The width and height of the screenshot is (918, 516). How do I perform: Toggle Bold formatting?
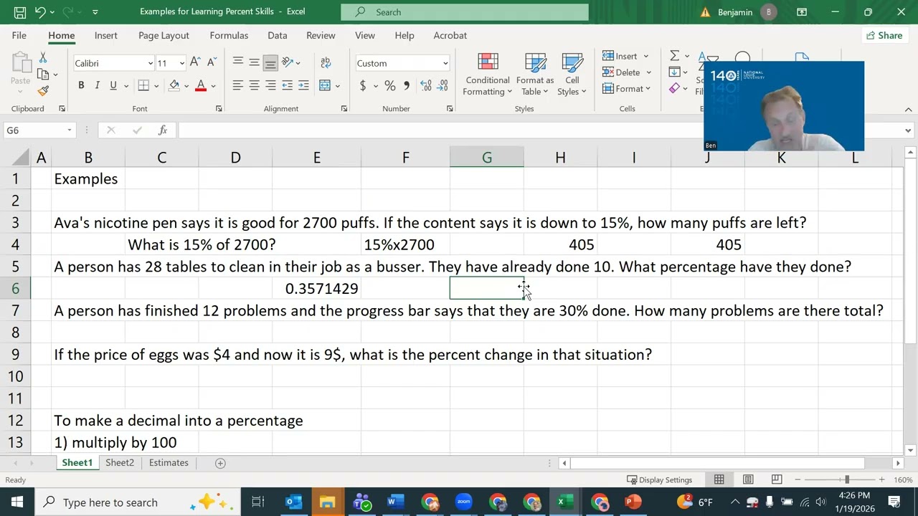(81, 85)
